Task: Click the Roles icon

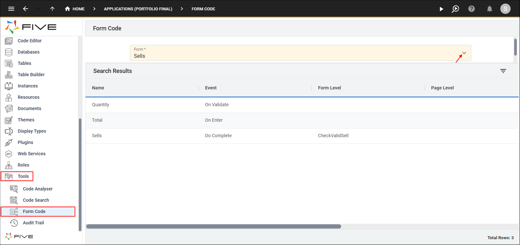Action: click(x=9, y=165)
